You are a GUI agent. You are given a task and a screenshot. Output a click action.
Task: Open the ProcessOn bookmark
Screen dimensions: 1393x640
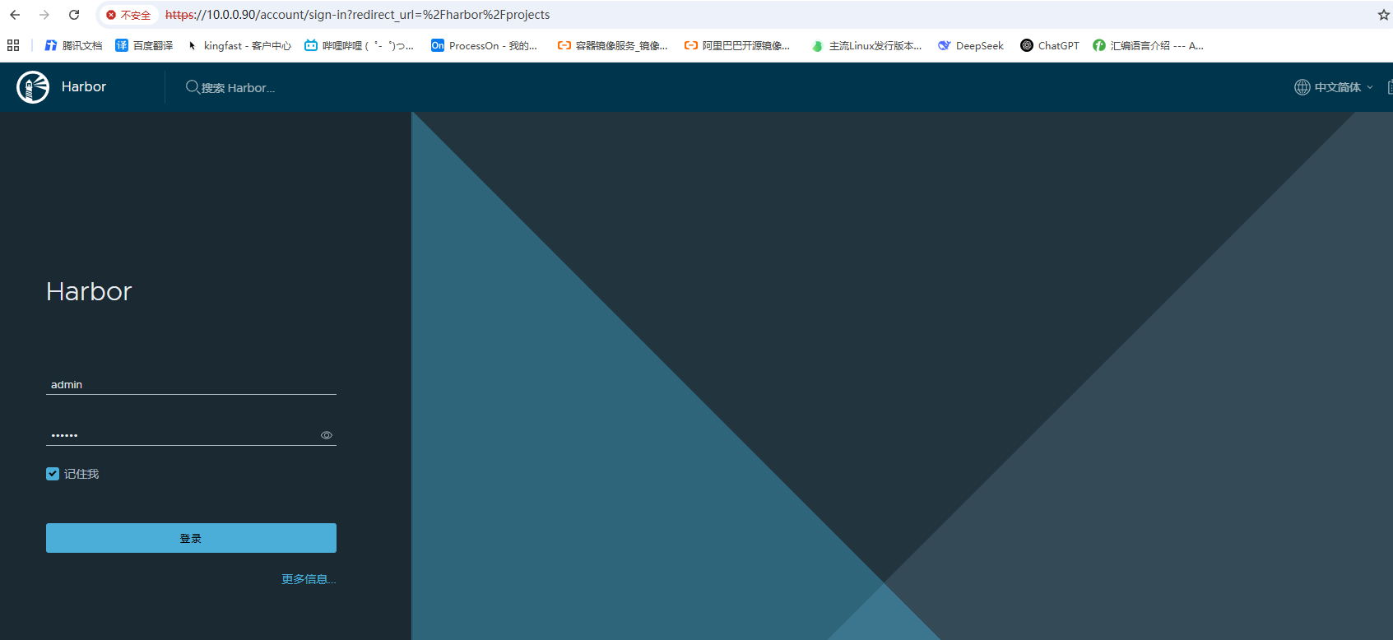[x=484, y=45]
